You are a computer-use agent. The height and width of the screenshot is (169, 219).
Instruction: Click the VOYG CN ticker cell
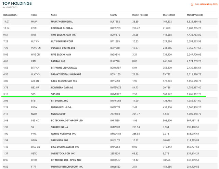pyautogui.click(x=36, y=48)
